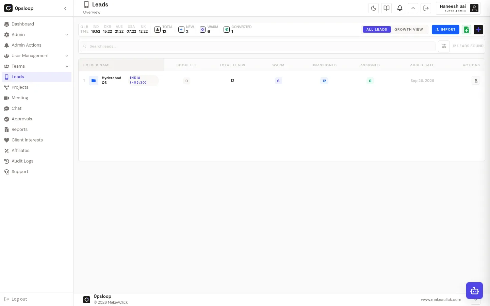
Task: Open Hyderabad Q3 folder row
Action: pos(281,81)
